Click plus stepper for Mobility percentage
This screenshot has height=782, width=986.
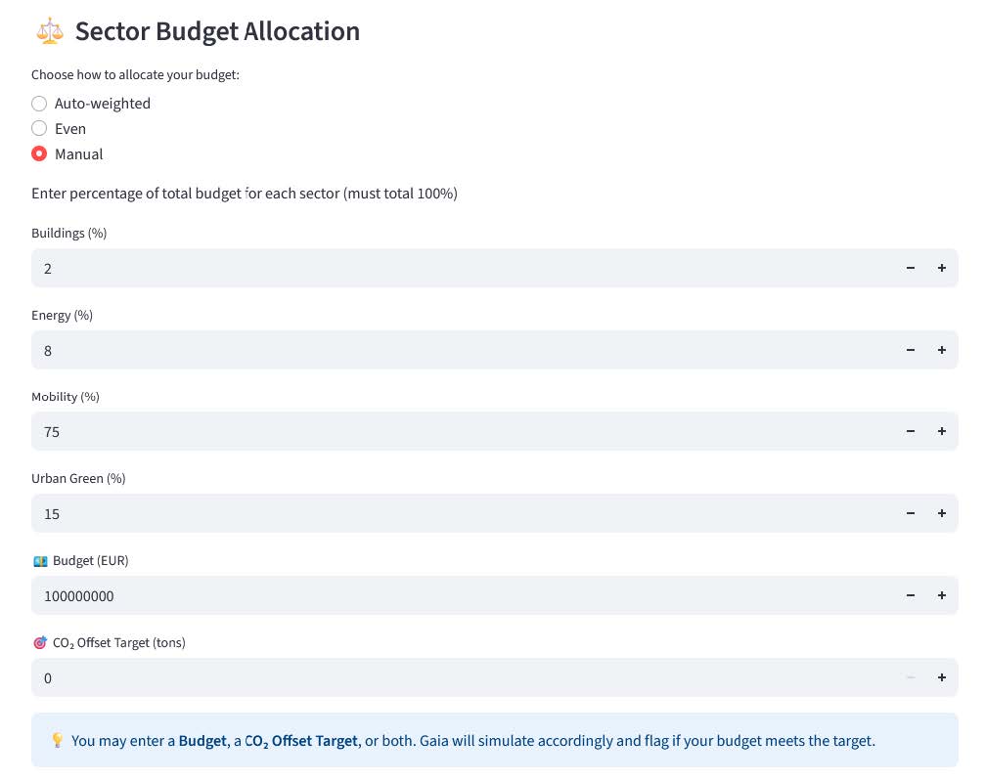942,431
